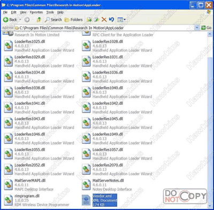This screenshot has height=210, width=214.
Task: Open the File menu
Action: (5, 12)
